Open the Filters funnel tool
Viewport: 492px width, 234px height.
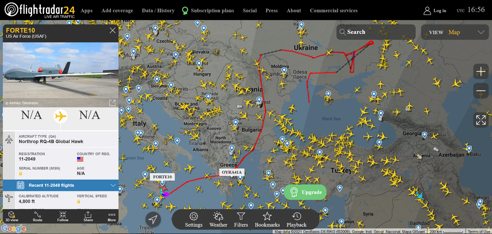coord(241,220)
